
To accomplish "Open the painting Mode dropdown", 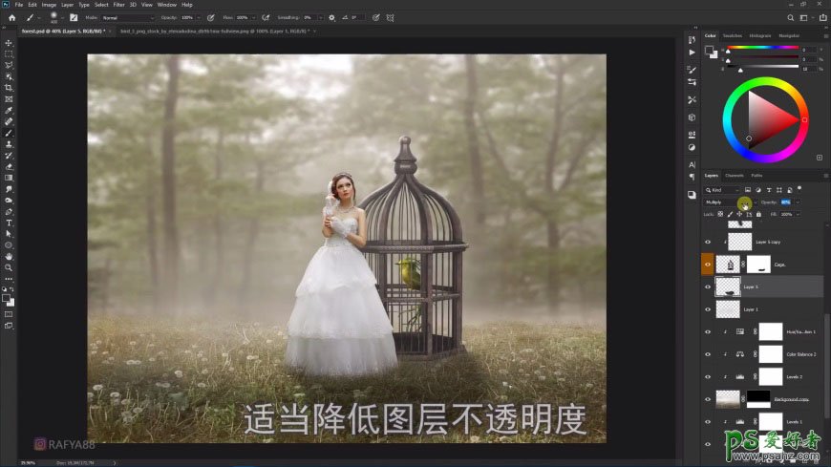I will coord(127,17).
